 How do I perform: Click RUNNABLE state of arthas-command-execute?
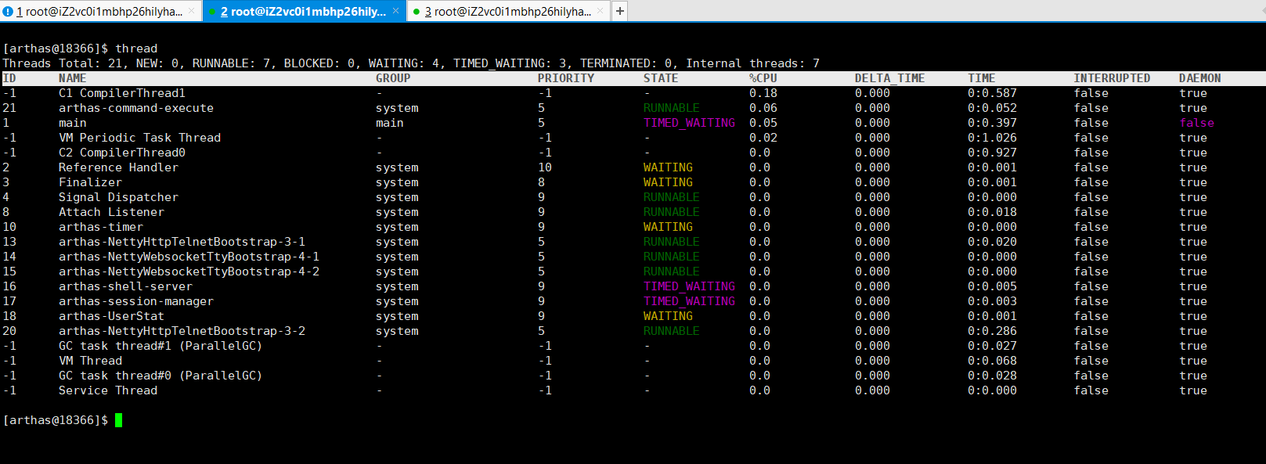click(x=672, y=108)
